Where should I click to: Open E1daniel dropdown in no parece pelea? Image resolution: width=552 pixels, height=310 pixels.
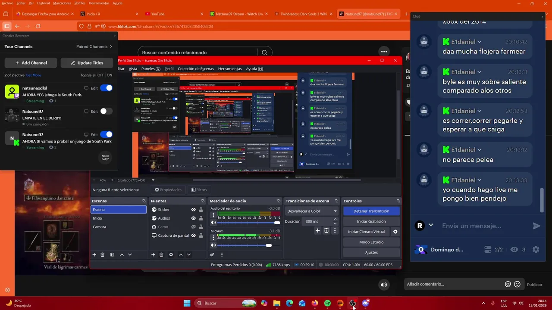point(479,150)
